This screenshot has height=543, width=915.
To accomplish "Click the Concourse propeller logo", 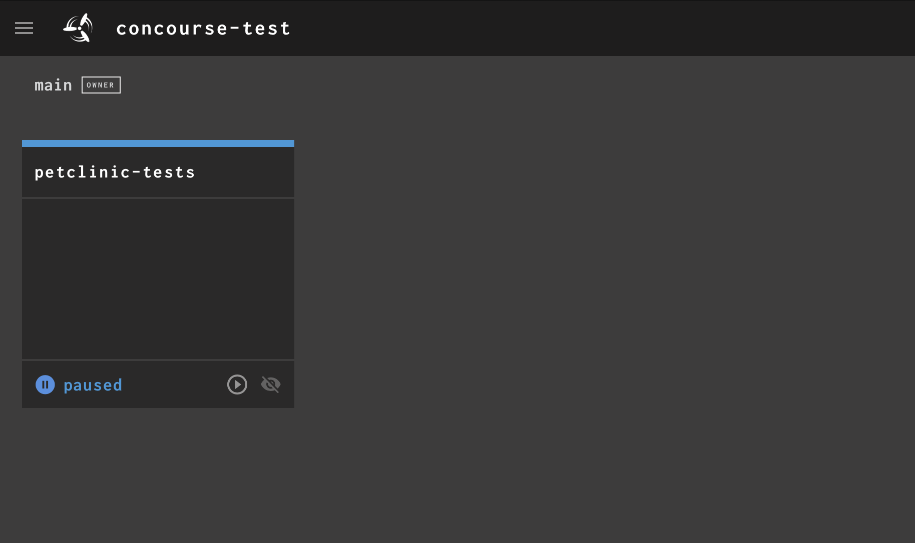I will 78,28.
